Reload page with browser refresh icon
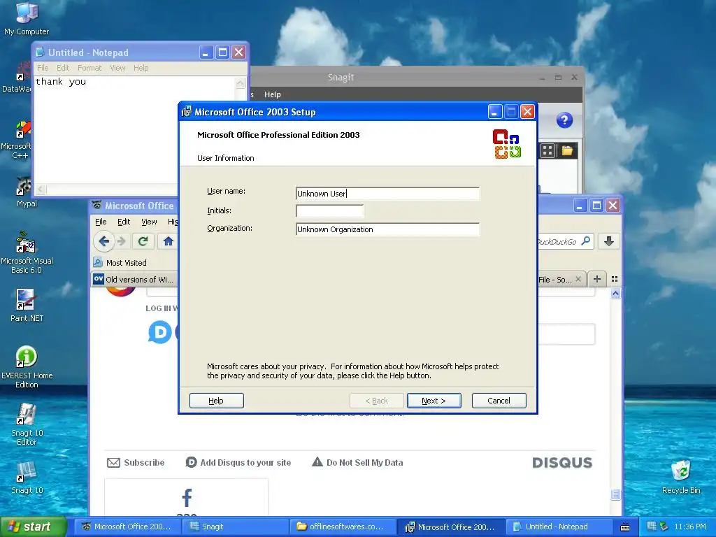The height and width of the screenshot is (537, 716). pyautogui.click(x=143, y=241)
